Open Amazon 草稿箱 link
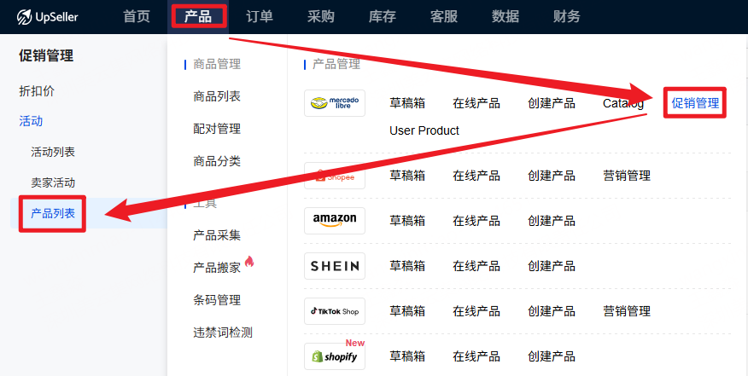 pyautogui.click(x=407, y=221)
